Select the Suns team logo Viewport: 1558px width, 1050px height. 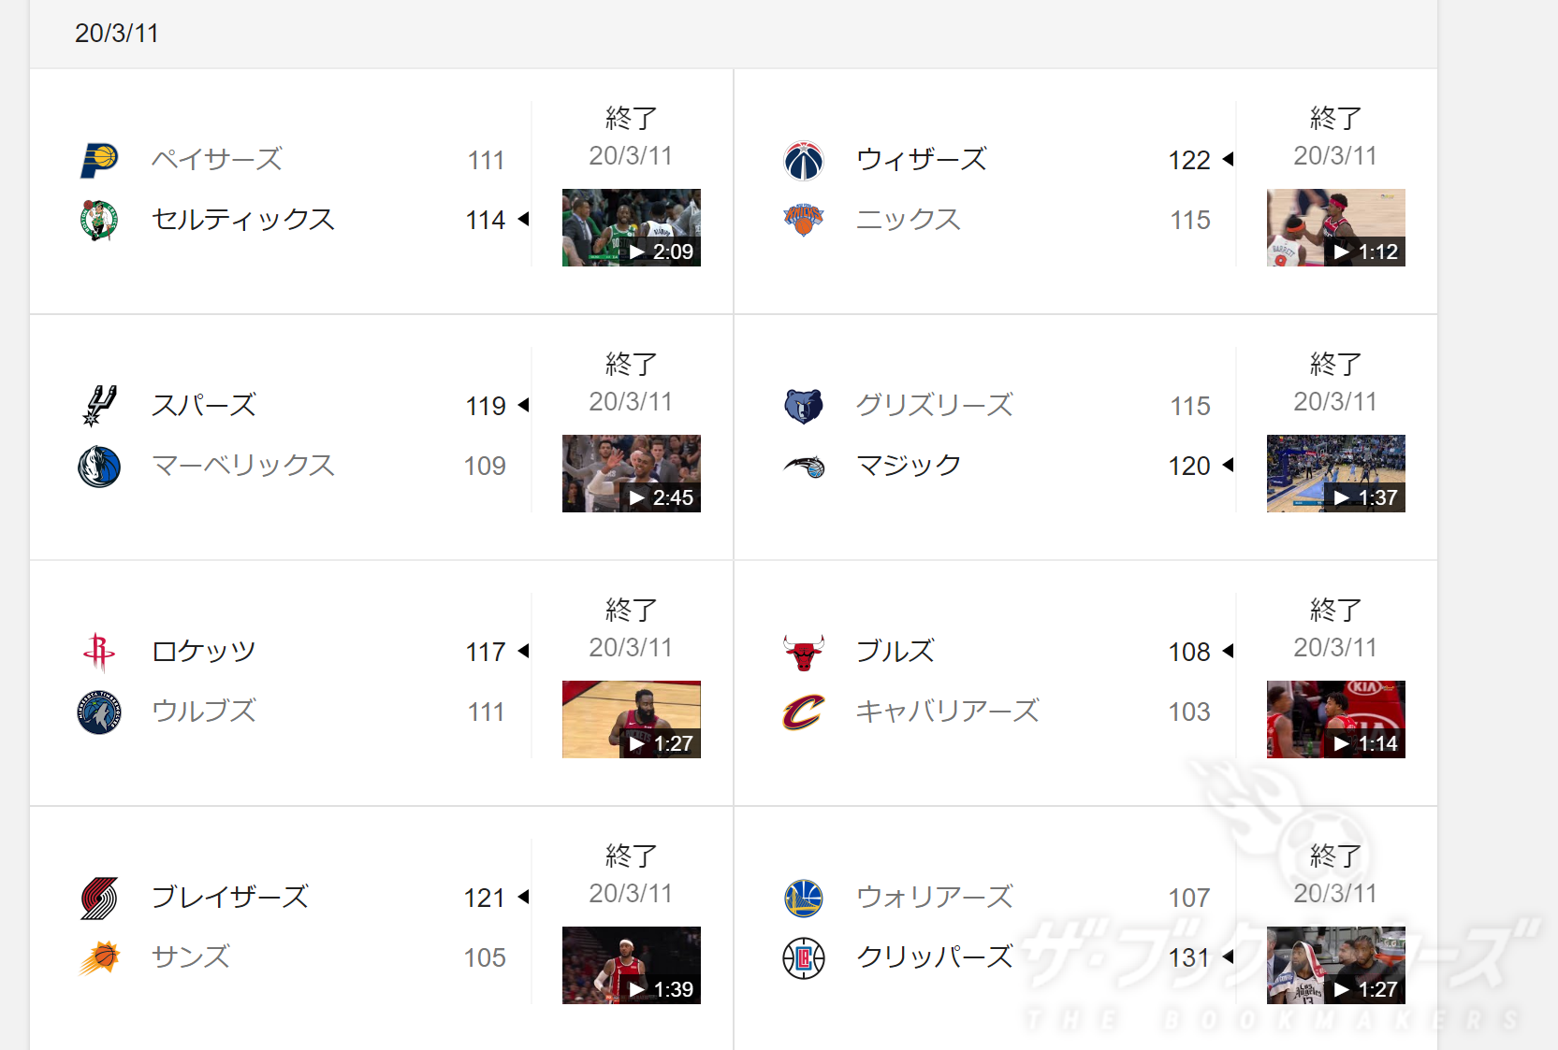tap(101, 957)
